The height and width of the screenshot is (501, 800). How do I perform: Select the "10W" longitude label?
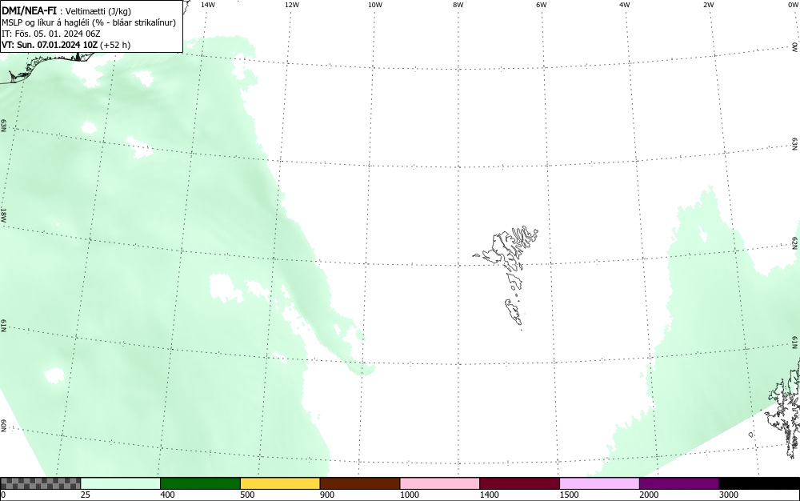click(375, 5)
